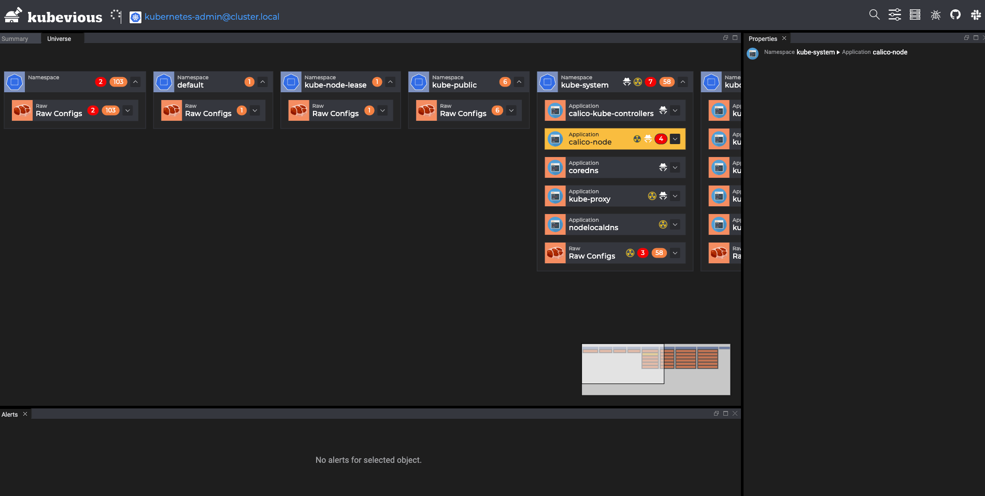
Task: Click the red error badge 7 on kube-system
Action: (x=650, y=82)
